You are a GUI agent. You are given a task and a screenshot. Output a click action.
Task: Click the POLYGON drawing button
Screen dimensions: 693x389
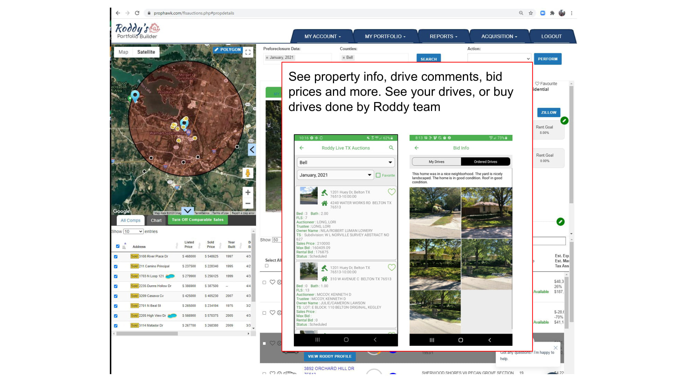[x=227, y=49]
